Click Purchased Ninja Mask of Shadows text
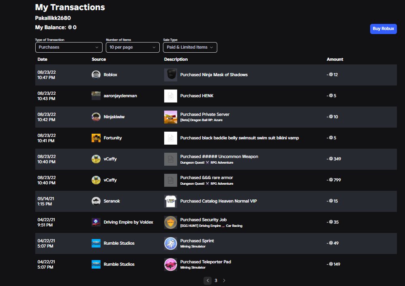Image resolution: width=405 pixels, height=286 pixels. tap(214, 75)
